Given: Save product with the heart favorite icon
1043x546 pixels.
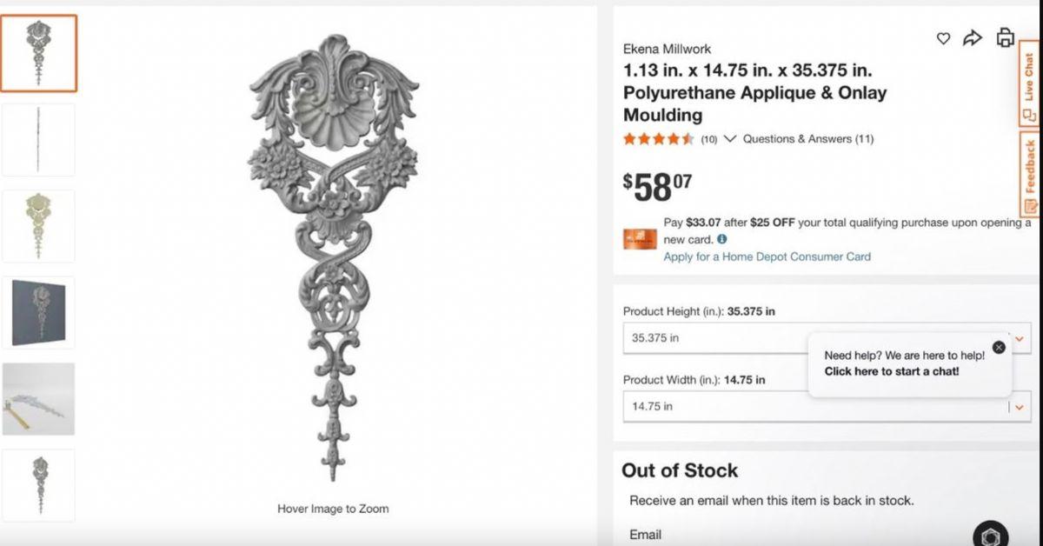Looking at the screenshot, I should (943, 38).
